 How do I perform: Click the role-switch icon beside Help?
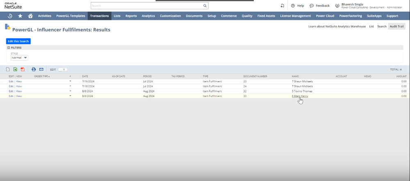tap(282, 6)
